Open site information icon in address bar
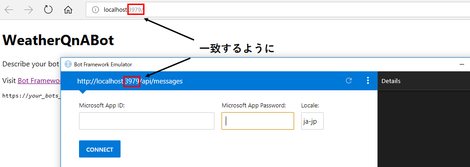The width and height of the screenshot is (470, 167). point(95,10)
